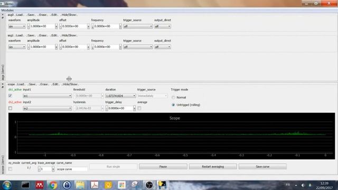Click the Restart averaging button
The height and width of the screenshot is (190, 338).
click(x=213, y=167)
